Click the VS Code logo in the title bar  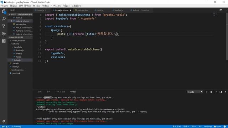[x=2, y=2]
